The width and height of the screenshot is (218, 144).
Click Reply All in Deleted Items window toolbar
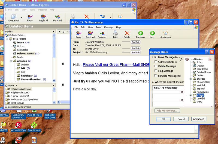tap(44, 18)
